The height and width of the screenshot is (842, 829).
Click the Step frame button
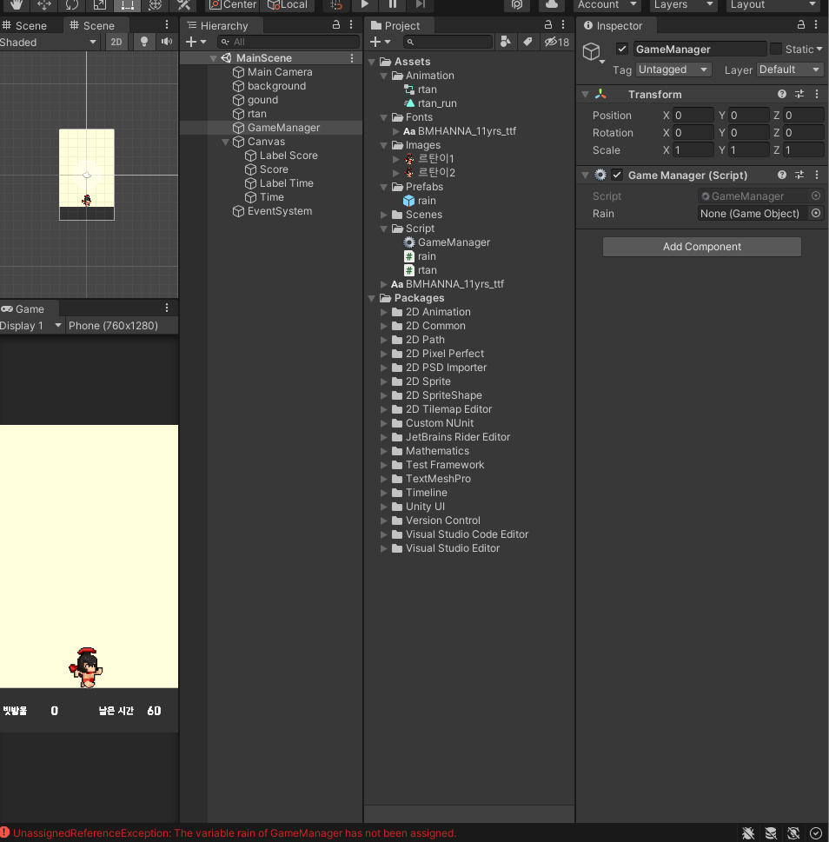[x=421, y=4]
